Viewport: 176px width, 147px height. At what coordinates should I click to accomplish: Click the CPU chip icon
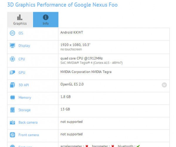click(12, 59)
